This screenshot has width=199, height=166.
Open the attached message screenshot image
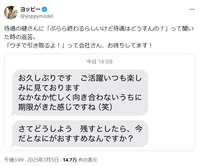(x=100, y=102)
